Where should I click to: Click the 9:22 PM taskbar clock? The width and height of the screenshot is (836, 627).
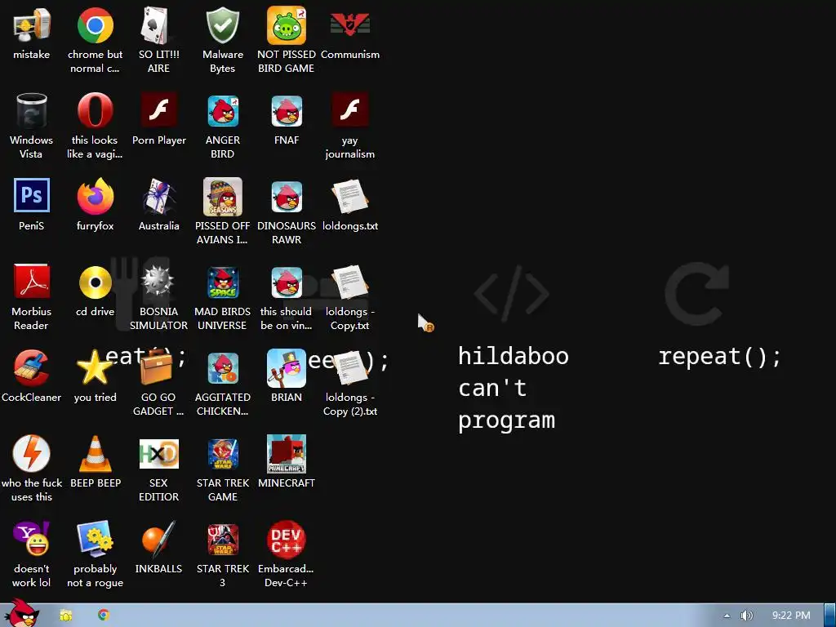click(791, 616)
